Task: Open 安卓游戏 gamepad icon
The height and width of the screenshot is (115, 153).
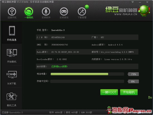Action: pos(64,12)
